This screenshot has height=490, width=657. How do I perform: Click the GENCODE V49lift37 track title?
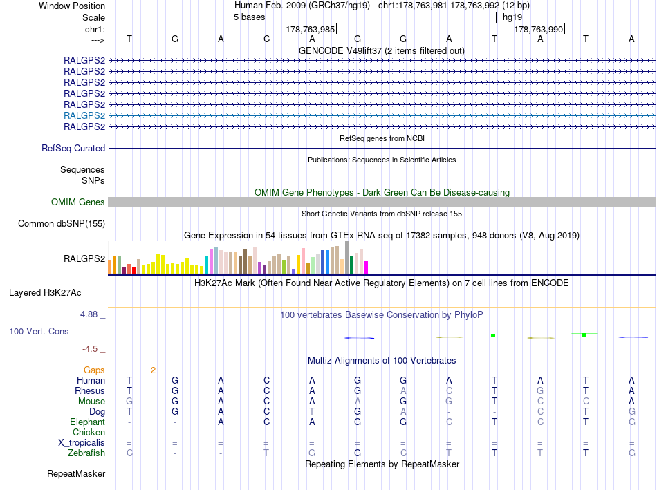(382, 51)
